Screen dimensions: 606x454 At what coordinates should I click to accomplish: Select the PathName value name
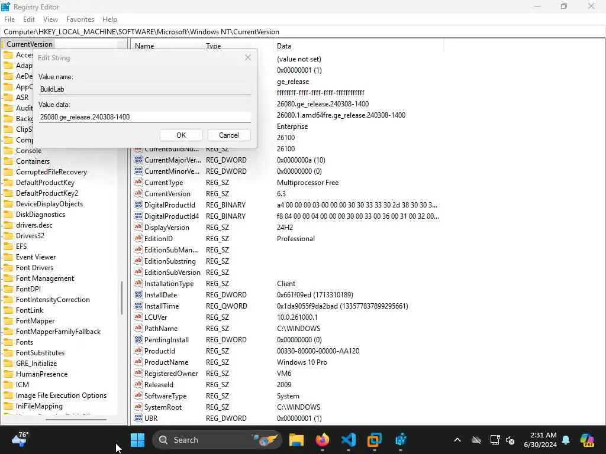coord(161,329)
